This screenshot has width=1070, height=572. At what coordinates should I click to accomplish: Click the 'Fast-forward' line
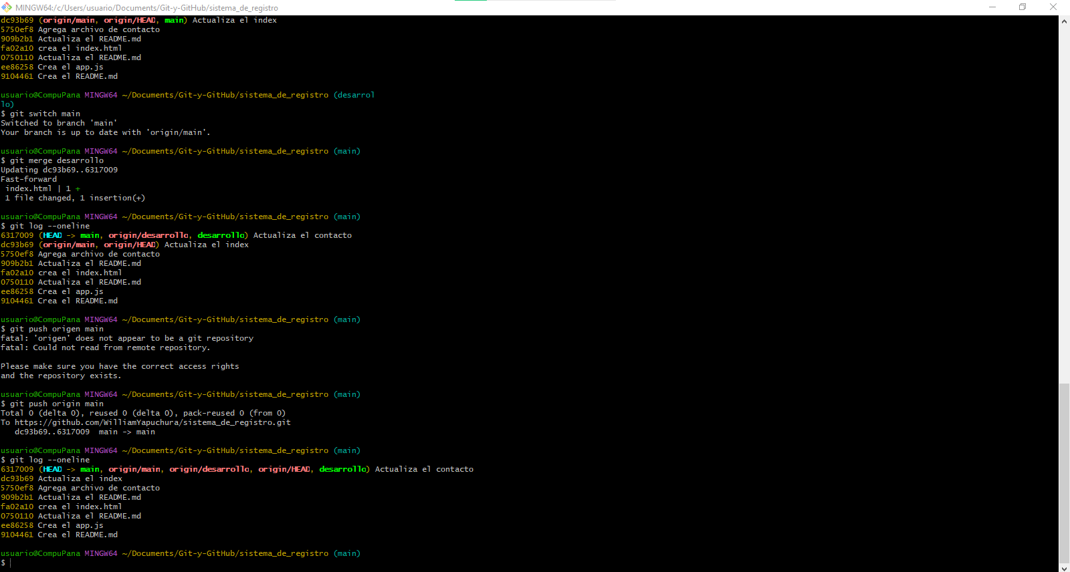click(x=29, y=179)
